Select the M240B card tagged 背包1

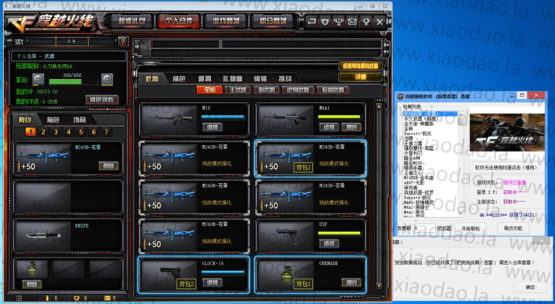tap(311, 158)
